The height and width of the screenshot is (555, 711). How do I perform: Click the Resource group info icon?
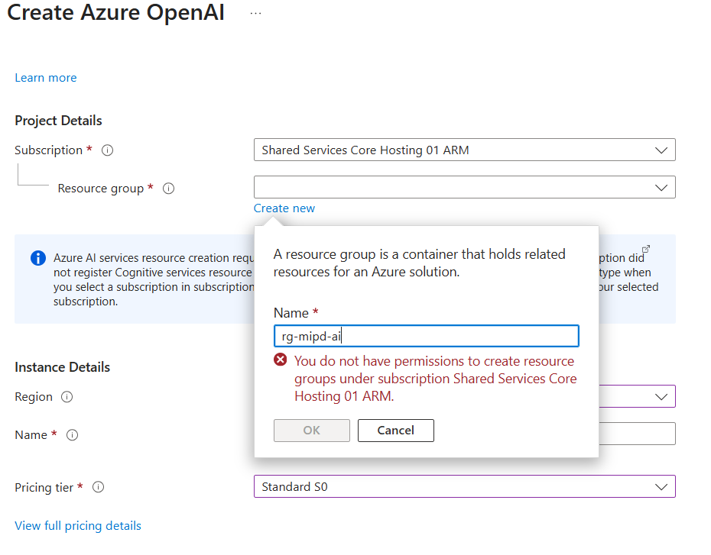pos(169,189)
